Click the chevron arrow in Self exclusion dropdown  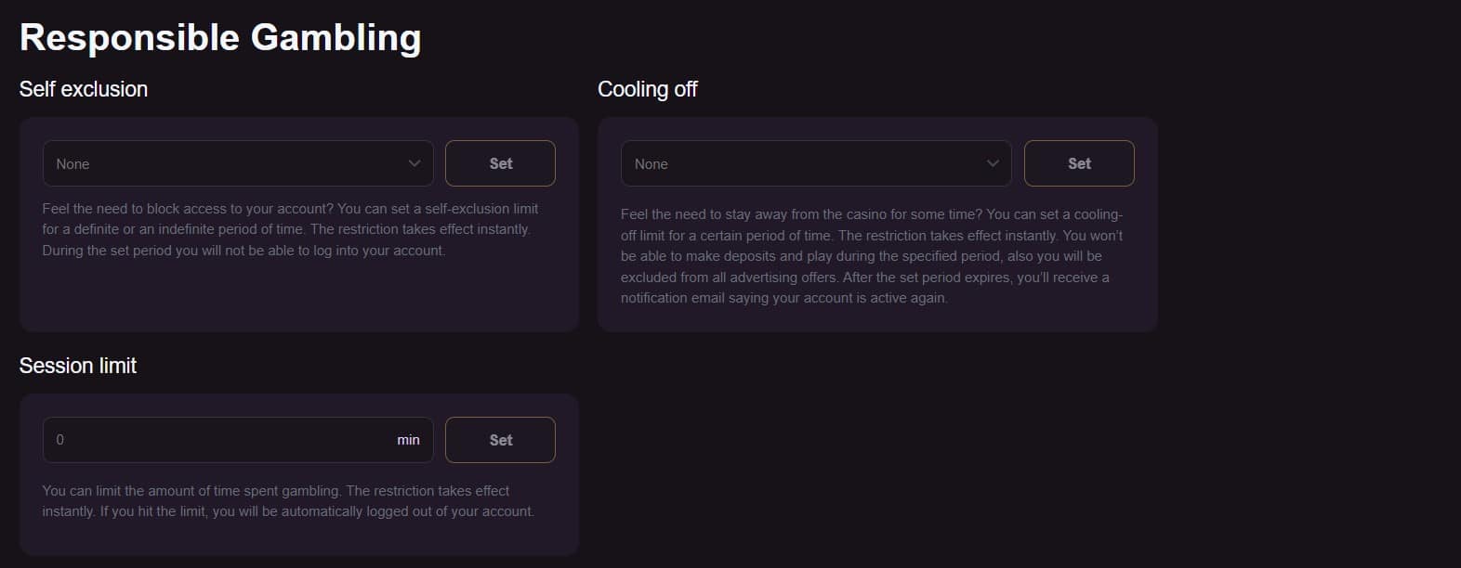tap(415, 163)
